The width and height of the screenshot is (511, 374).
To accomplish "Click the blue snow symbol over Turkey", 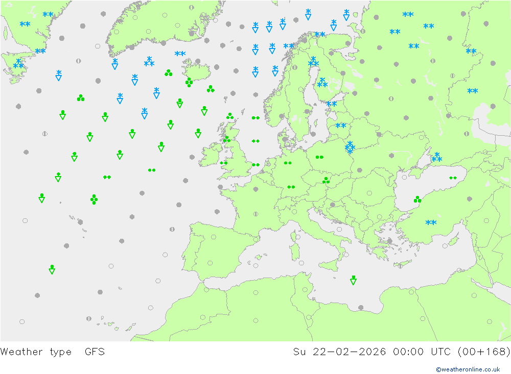I will coord(431,222).
